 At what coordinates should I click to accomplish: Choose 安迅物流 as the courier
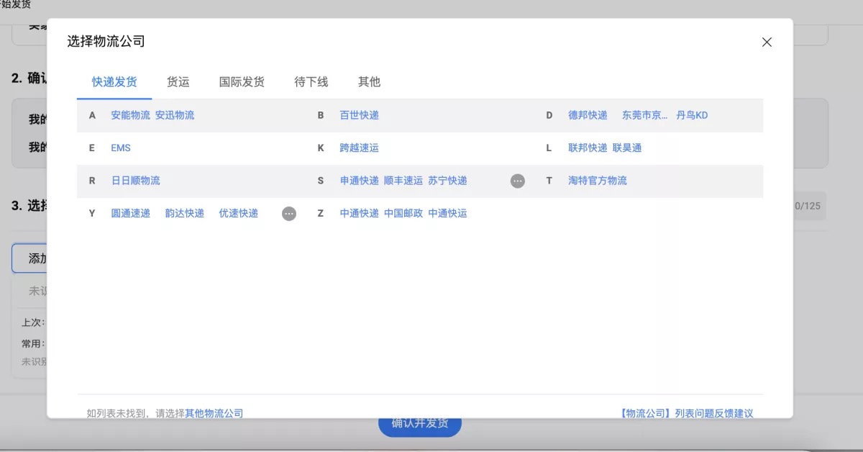coord(175,115)
